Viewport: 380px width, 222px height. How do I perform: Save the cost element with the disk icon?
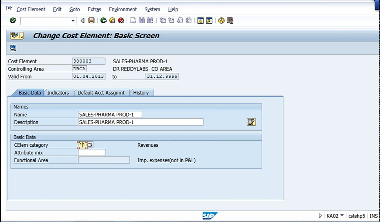pos(91,20)
